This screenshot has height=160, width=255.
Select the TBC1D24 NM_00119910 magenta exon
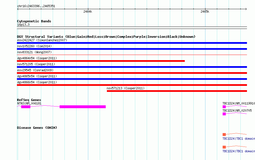click(224, 107)
